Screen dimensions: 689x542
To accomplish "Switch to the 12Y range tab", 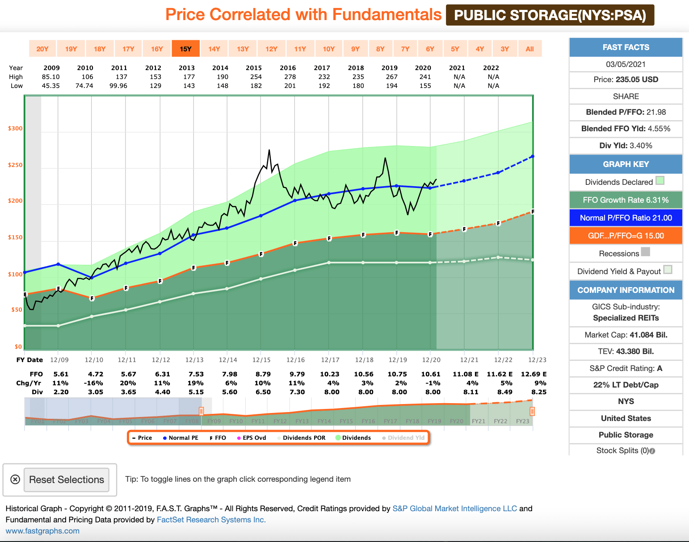I will (x=271, y=49).
